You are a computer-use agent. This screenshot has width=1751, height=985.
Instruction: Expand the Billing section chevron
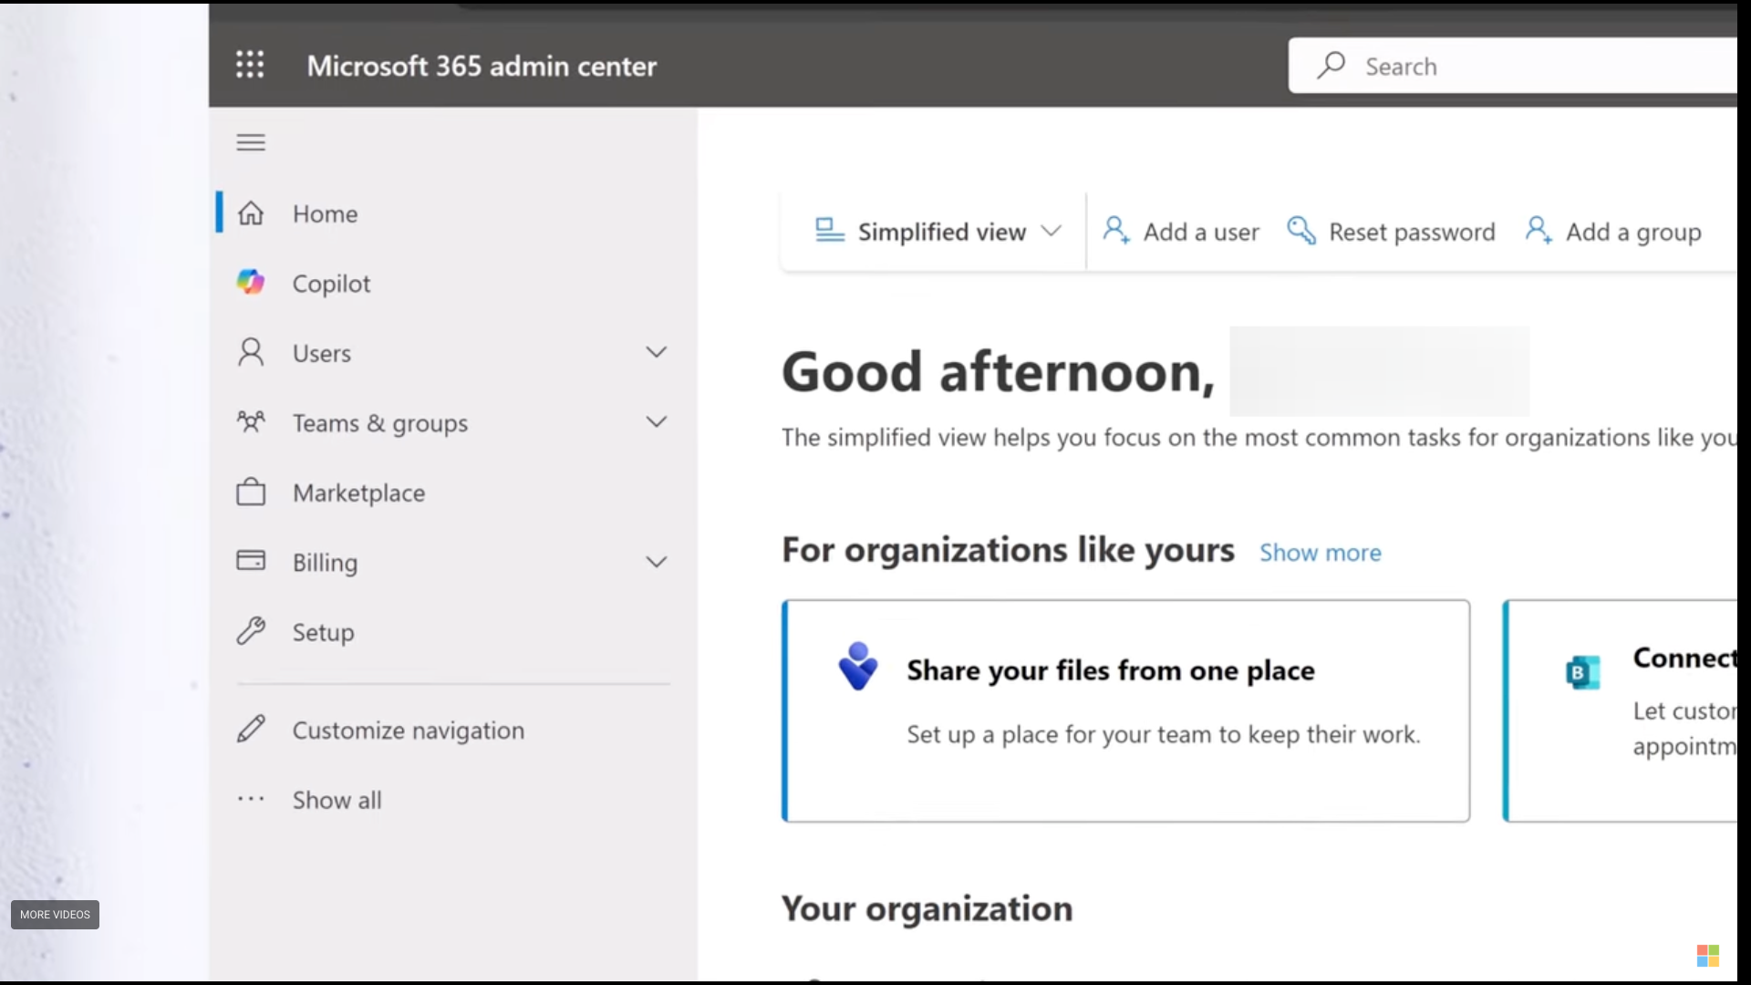(x=656, y=563)
